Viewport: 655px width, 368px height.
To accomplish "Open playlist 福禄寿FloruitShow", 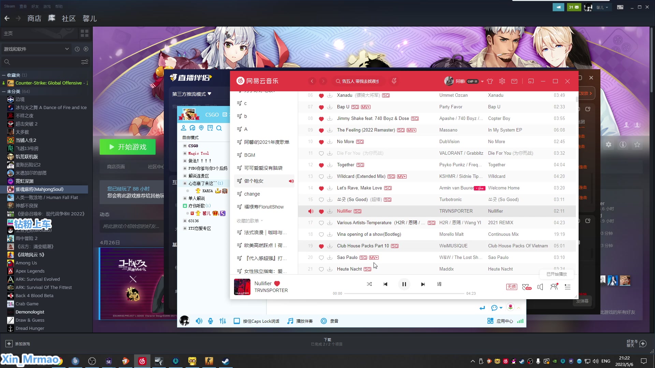I will pyautogui.click(x=264, y=207).
